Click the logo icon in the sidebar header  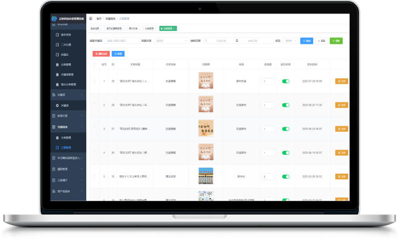click(x=54, y=18)
